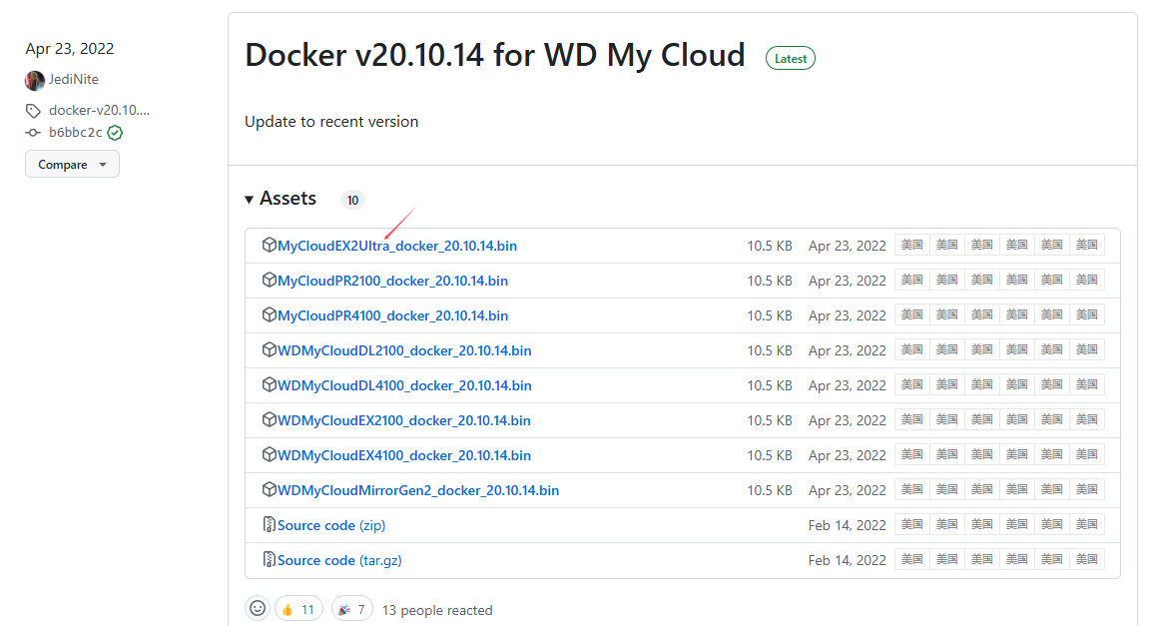Click package icon of MyCloudPR4100 file
Image resolution: width=1156 pixels, height=626 pixels.
[x=270, y=314]
